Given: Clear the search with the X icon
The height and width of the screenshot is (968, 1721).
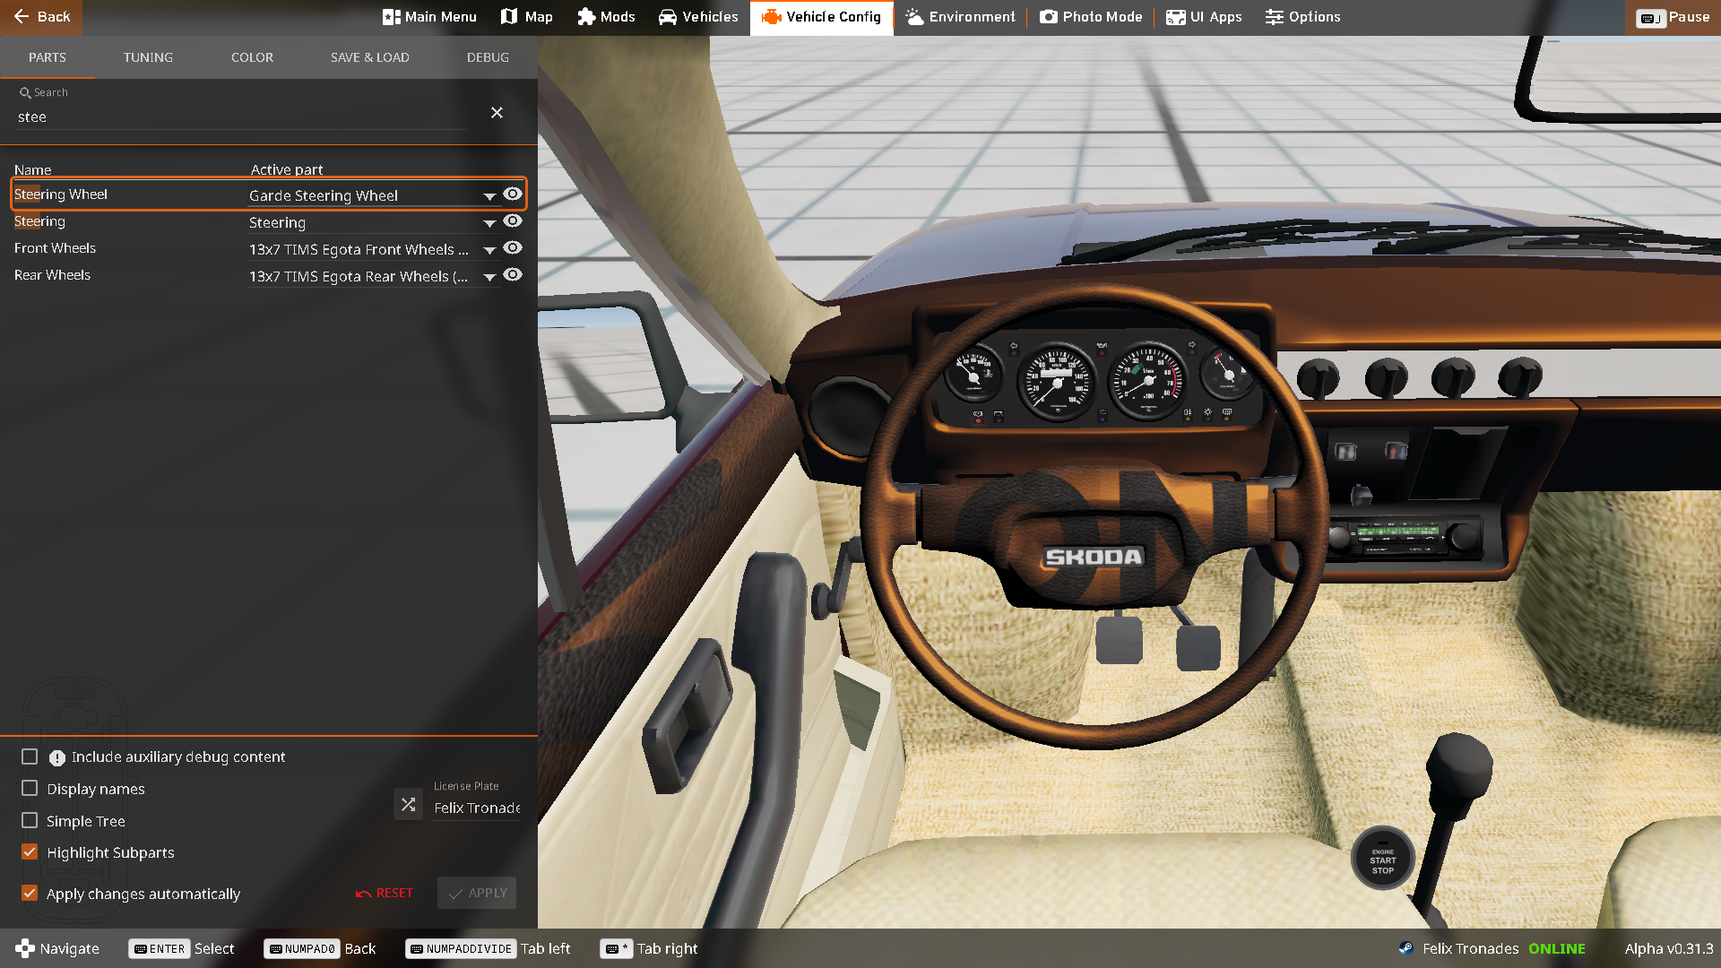Looking at the screenshot, I should tap(497, 112).
